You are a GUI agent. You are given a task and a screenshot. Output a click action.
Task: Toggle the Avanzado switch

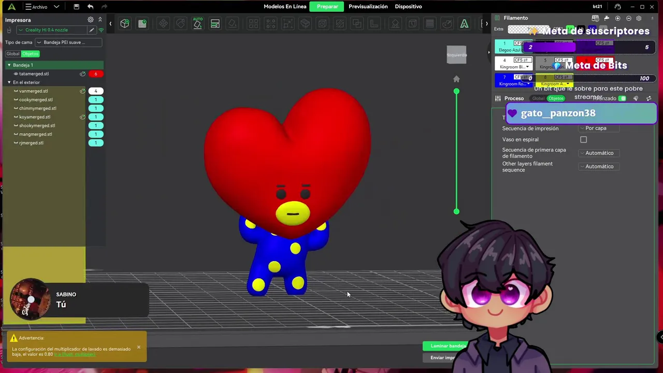coord(623,98)
